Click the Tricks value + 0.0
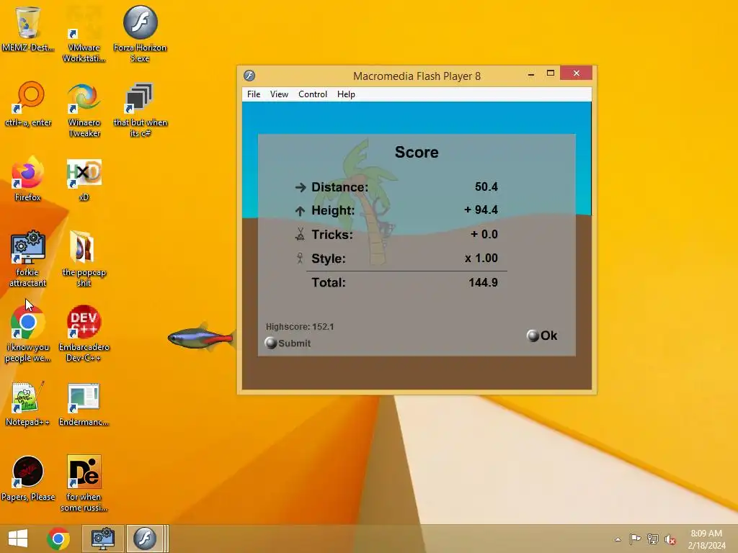Viewport: 738px width, 553px height. coord(484,234)
